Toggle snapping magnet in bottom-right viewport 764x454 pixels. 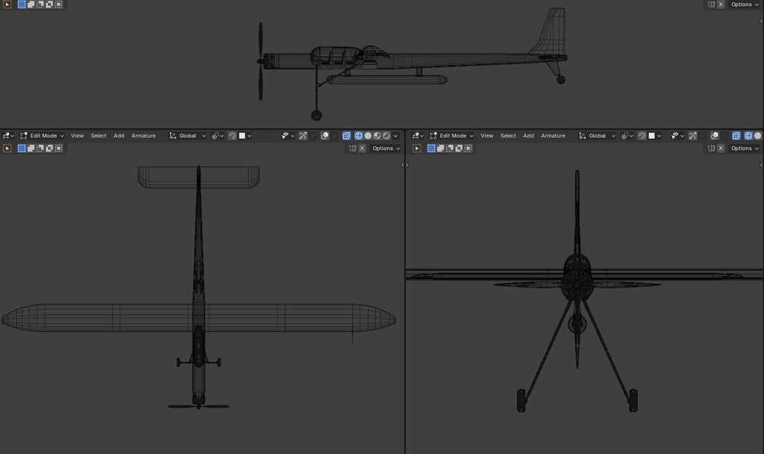click(642, 136)
